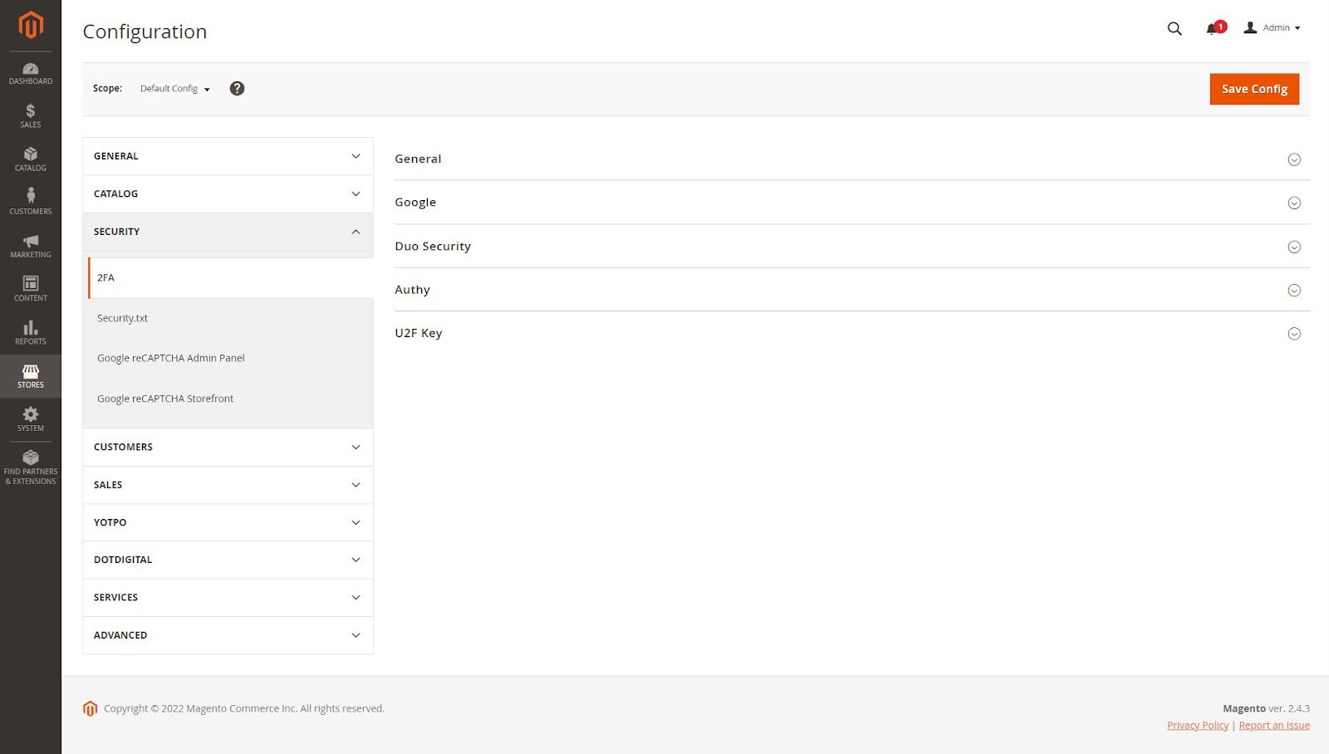The image size is (1329, 754).
Task: Expand the U2F Key section
Action: [852, 333]
